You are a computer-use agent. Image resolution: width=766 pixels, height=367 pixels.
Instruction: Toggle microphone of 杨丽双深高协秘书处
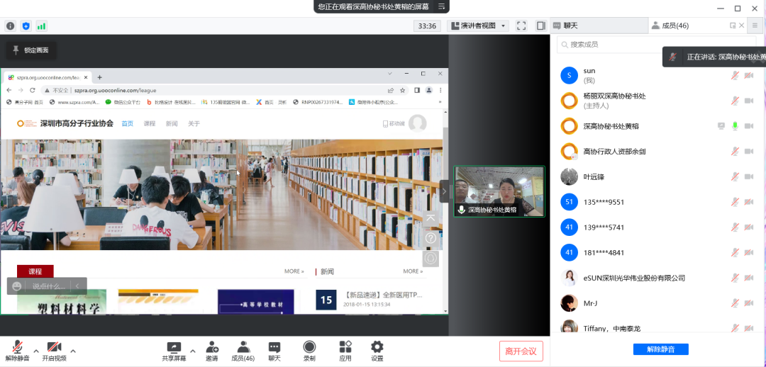tap(735, 101)
